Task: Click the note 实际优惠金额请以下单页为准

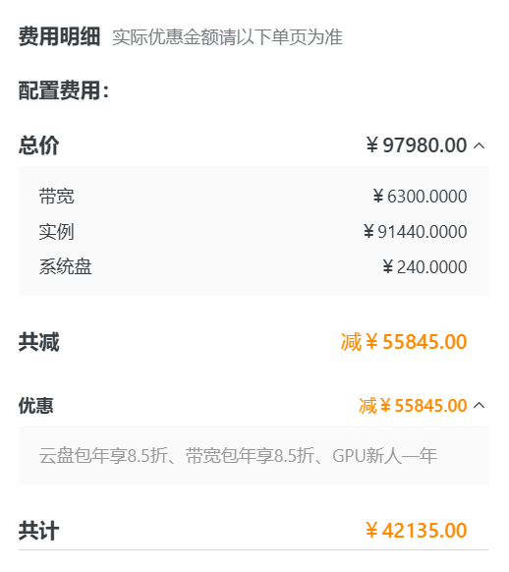Action: tap(228, 37)
